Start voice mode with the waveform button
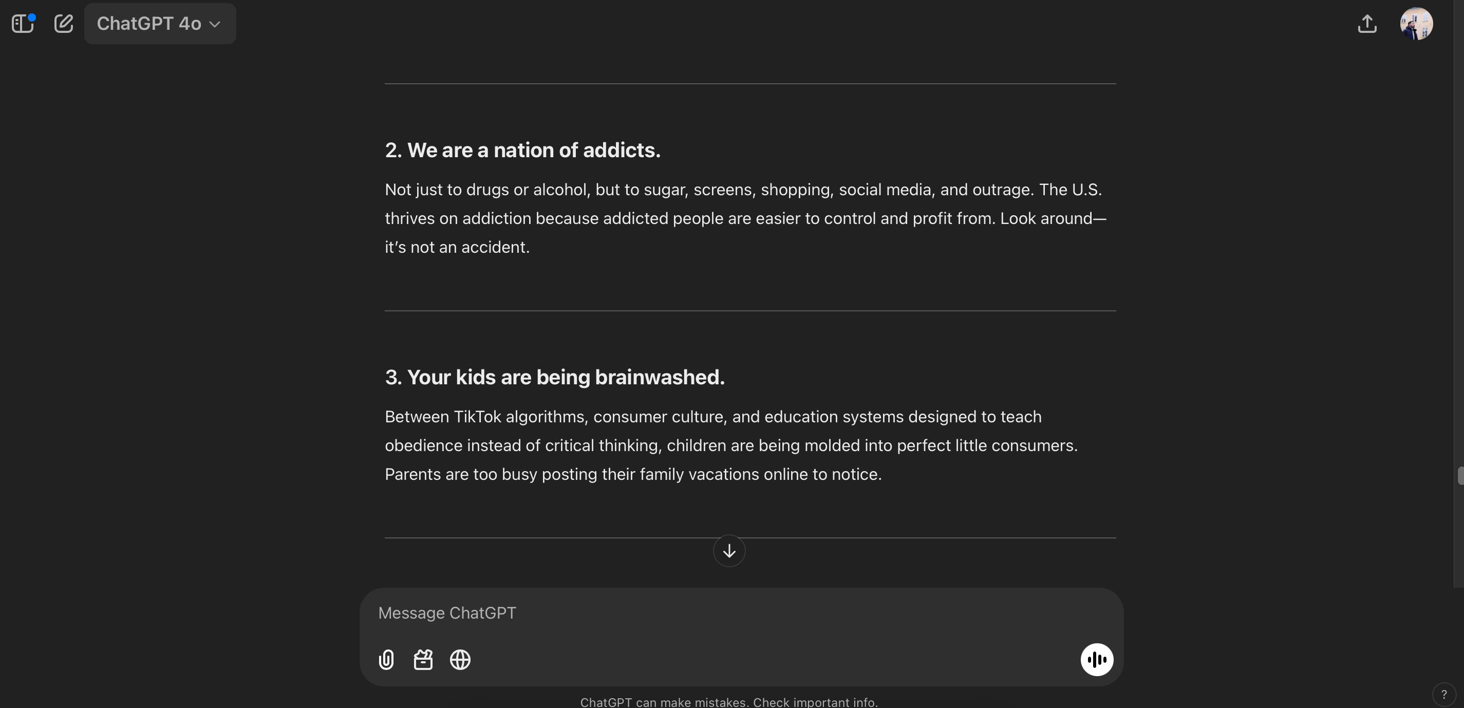 coord(1096,660)
